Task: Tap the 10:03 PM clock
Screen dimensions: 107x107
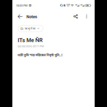Action: click(22, 6)
